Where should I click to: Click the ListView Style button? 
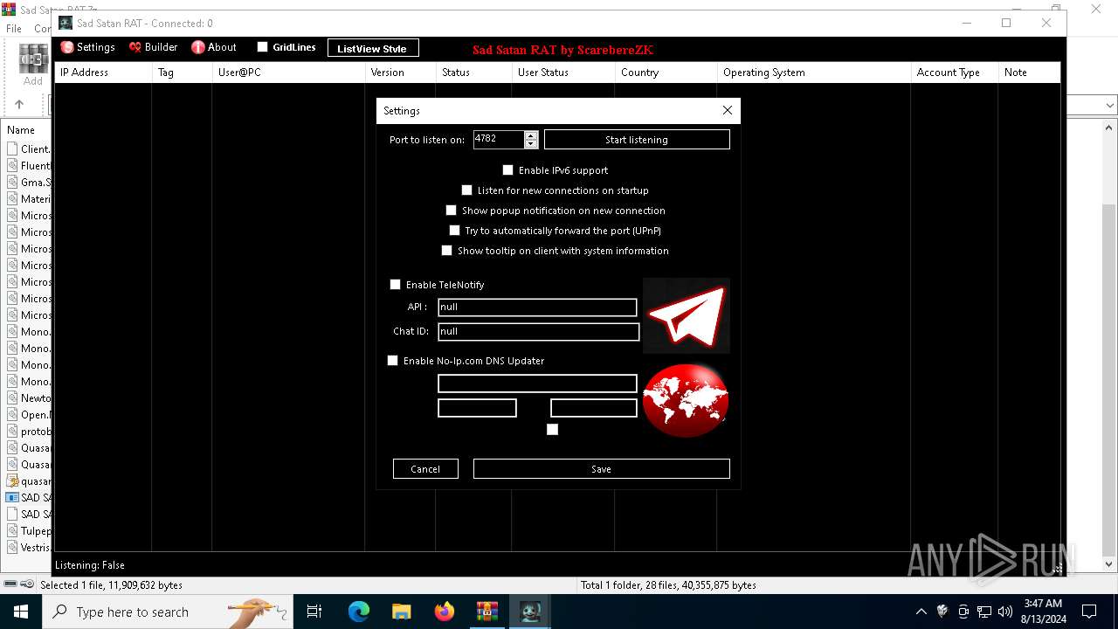tap(373, 48)
